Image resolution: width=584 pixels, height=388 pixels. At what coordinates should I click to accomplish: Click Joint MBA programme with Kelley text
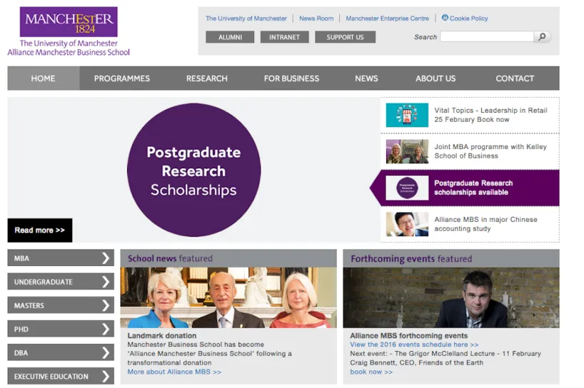(490, 151)
